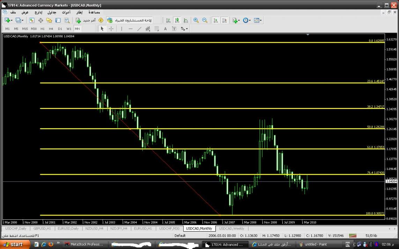
Task: Switch to the USDCAD,Weekly chart tab
Action: (x=231, y=229)
